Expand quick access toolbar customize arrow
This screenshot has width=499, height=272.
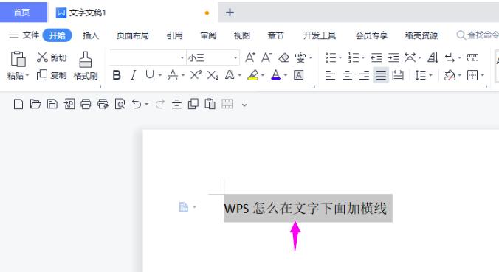point(244,104)
